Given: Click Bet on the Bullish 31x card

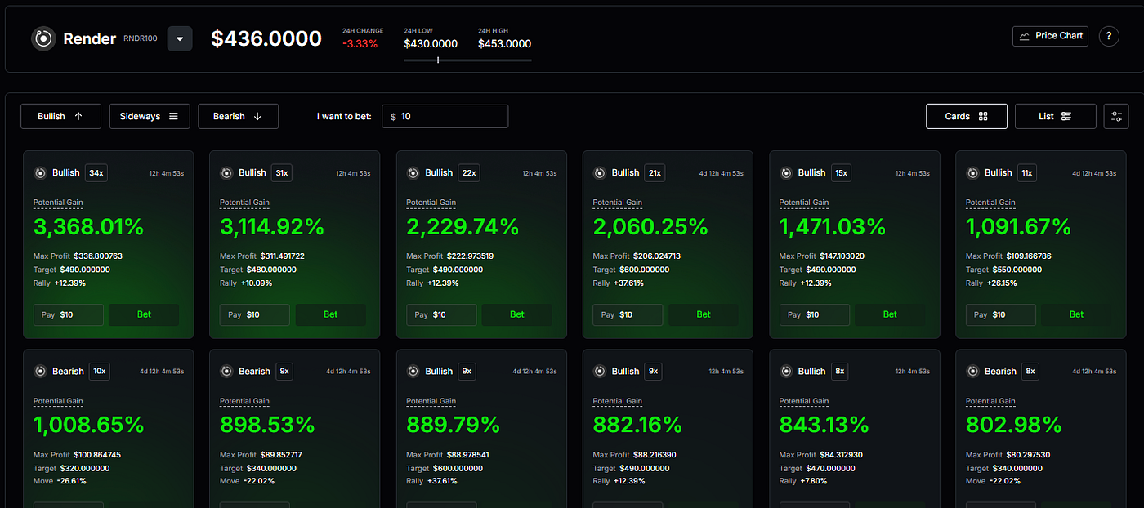Looking at the screenshot, I should point(330,314).
